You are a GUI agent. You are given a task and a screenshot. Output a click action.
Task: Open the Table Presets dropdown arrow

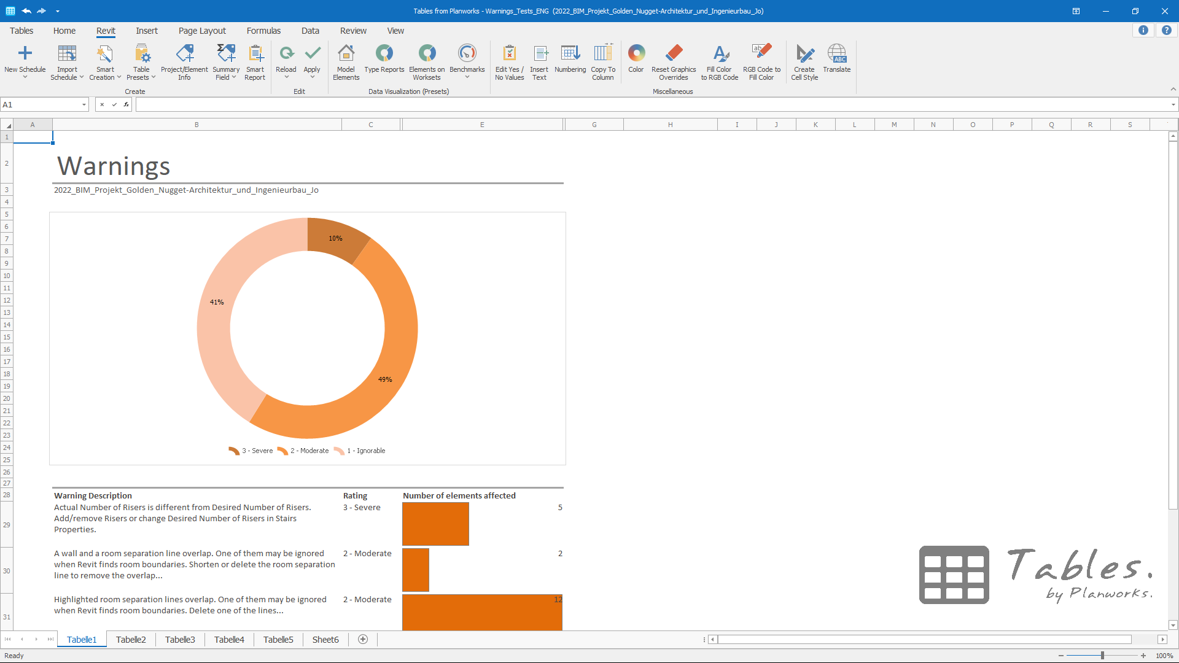coord(153,77)
